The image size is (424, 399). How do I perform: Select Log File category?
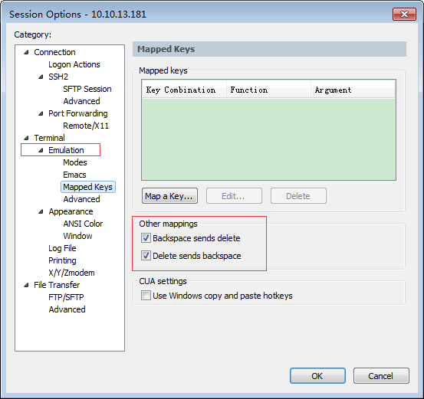[62, 248]
